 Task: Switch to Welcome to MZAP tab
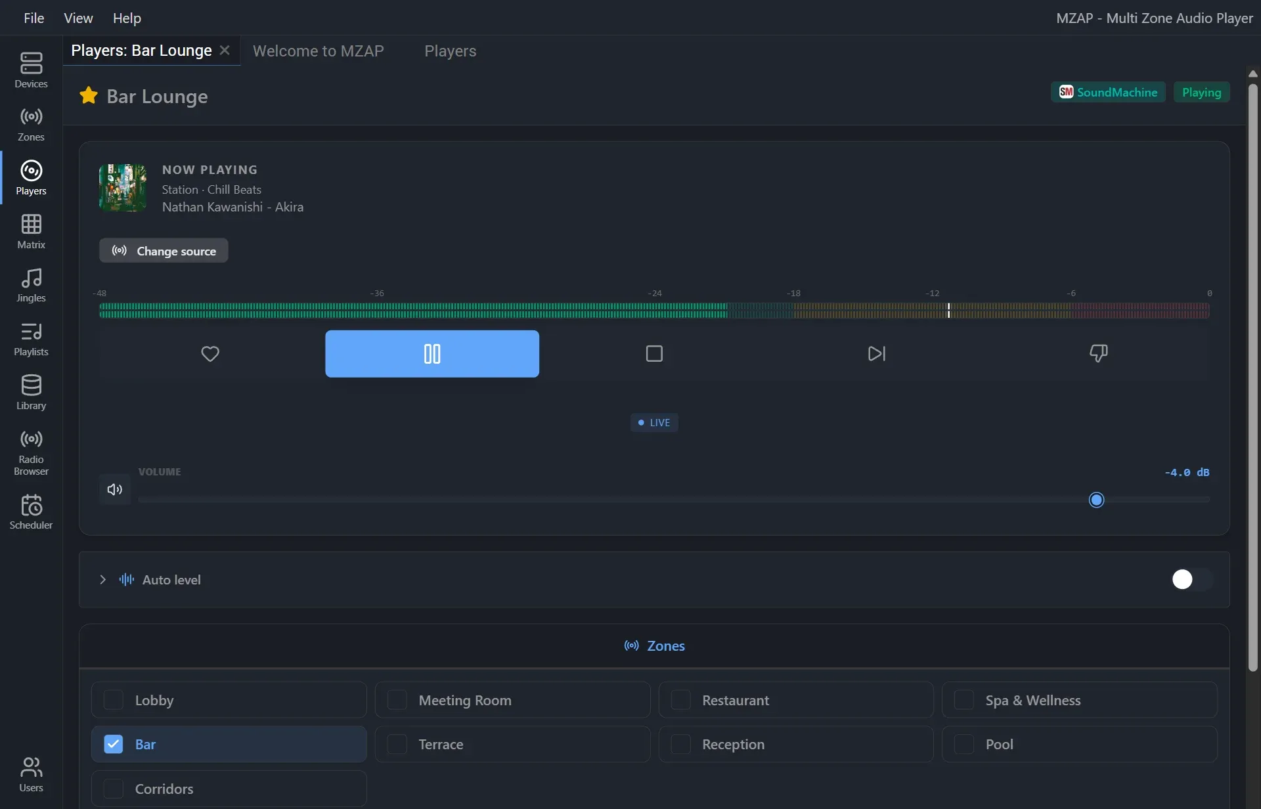point(319,51)
